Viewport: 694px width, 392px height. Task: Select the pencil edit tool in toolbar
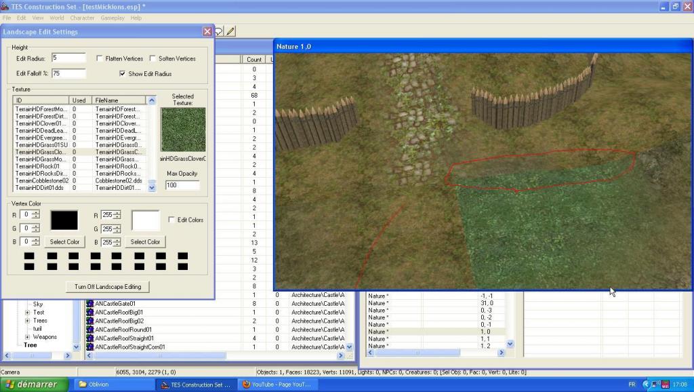point(230,31)
